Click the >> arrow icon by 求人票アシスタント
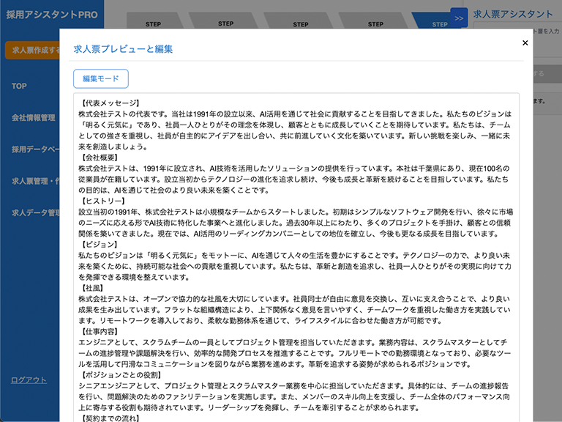Viewport: 562px width, 422px height. 459,18
